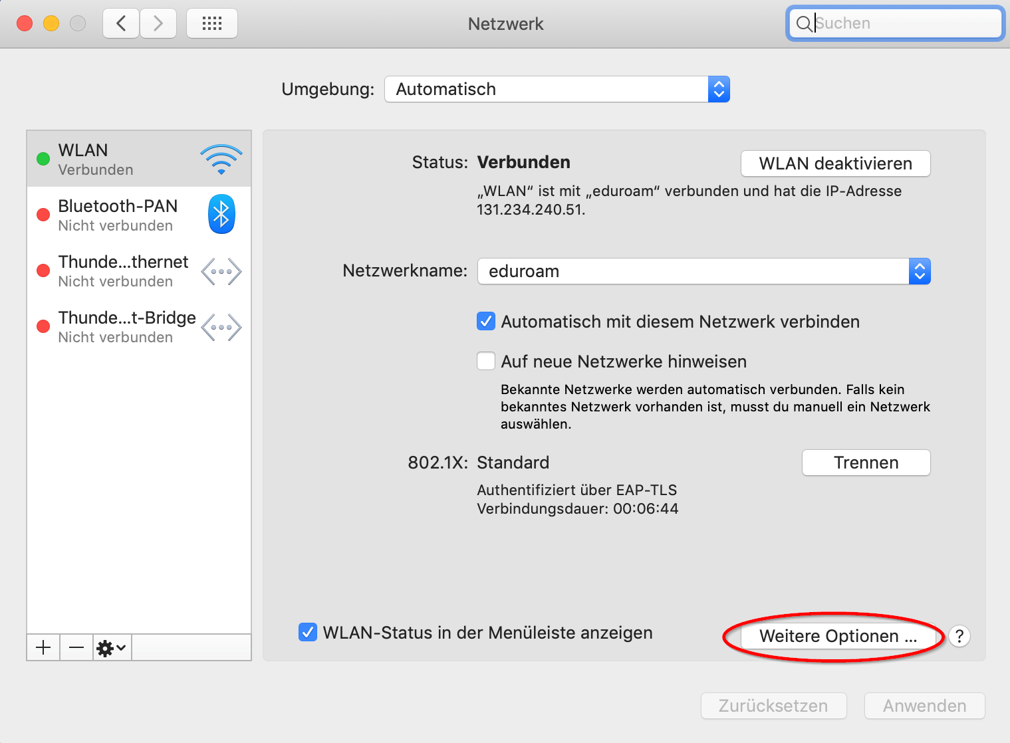The width and height of the screenshot is (1010, 743).
Task: Open the gear actions menu
Action: coord(112,647)
